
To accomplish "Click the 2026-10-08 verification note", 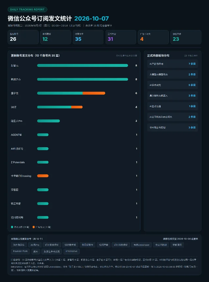I will point(180,239).
